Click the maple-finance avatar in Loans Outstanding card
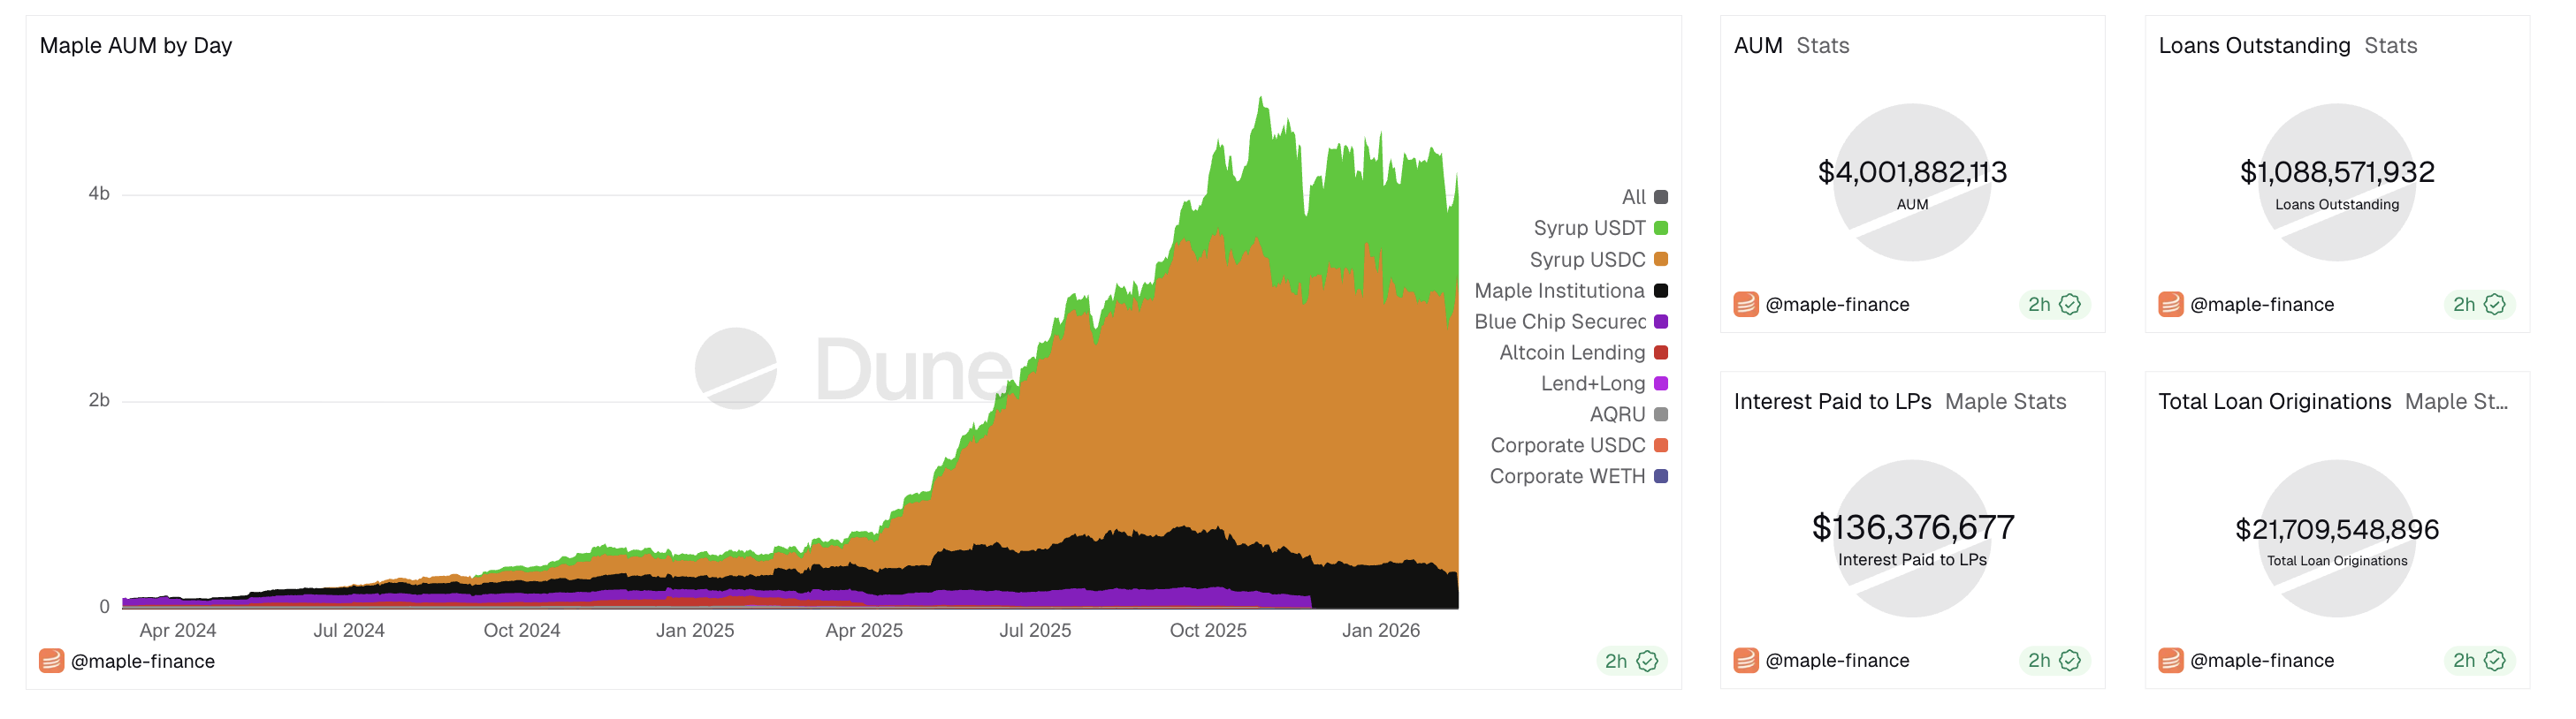Viewport: 2576px width, 719px height. [x=2170, y=305]
